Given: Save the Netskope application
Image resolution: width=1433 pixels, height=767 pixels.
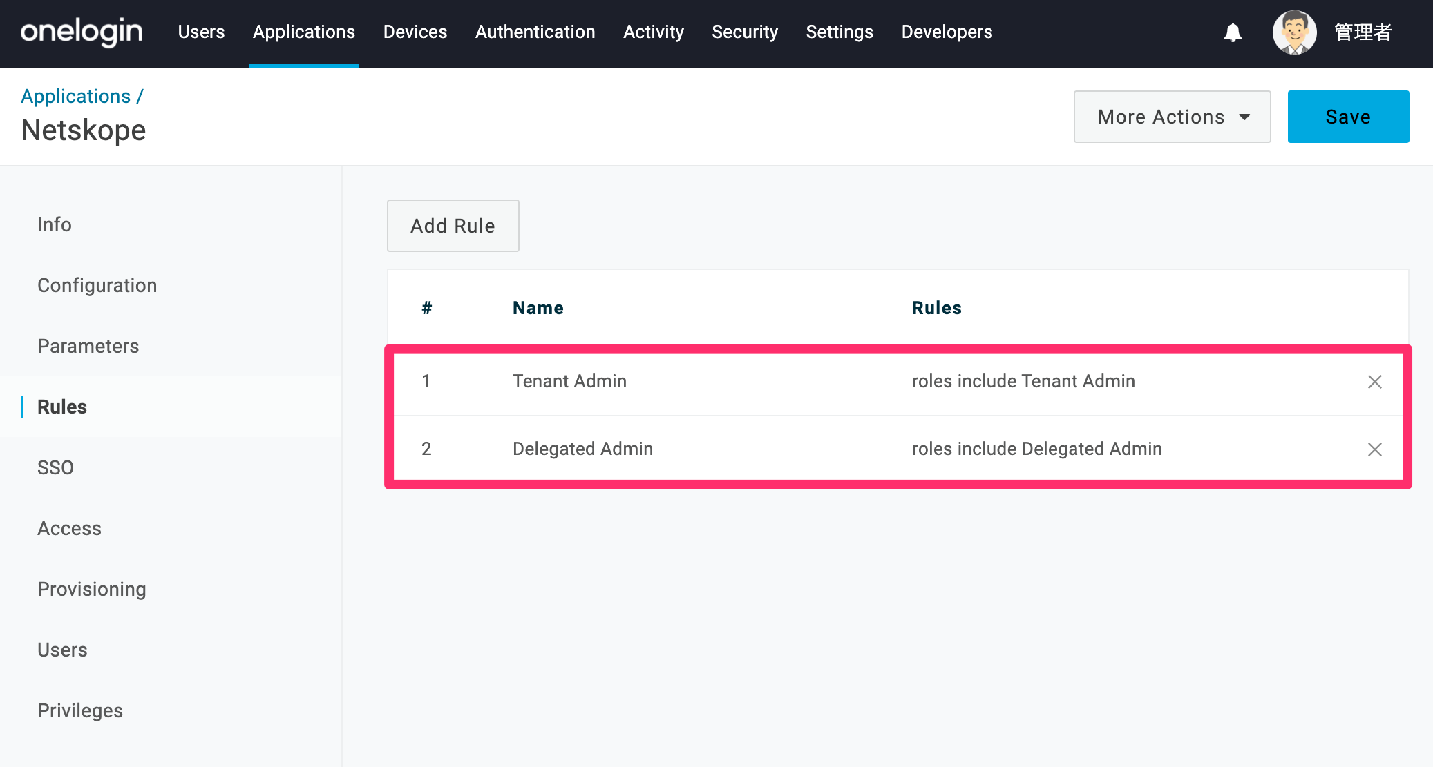Looking at the screenshot, I should tap(1348, 117).
